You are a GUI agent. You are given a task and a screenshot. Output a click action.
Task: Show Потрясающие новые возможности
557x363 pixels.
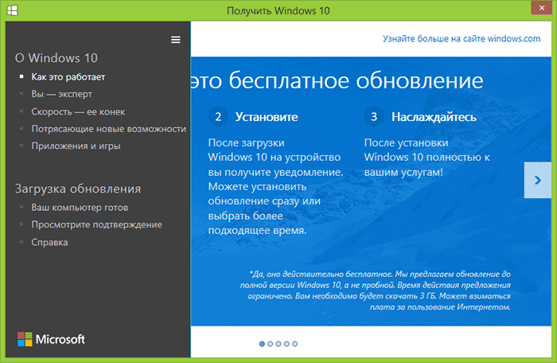(x=108, y=129)
